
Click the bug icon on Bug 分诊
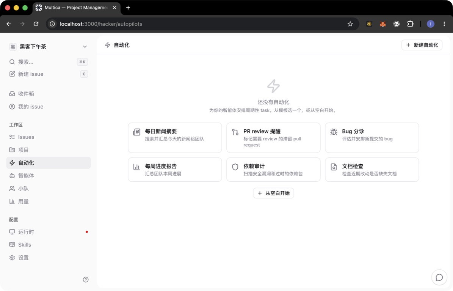point(334,132)
